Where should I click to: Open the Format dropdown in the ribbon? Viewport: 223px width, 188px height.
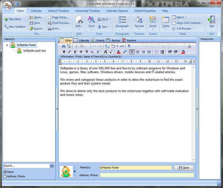click(x=139, y=23)
